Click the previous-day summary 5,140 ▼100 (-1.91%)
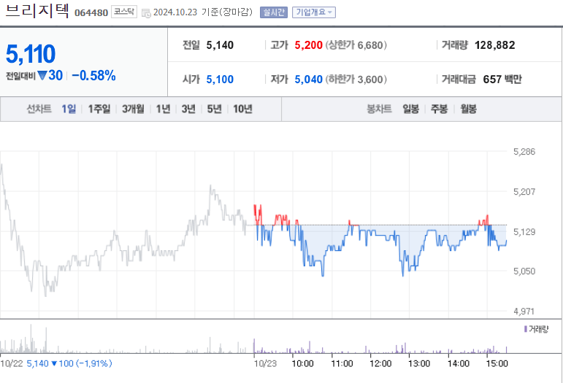563x383 pixels. point(69,363)
